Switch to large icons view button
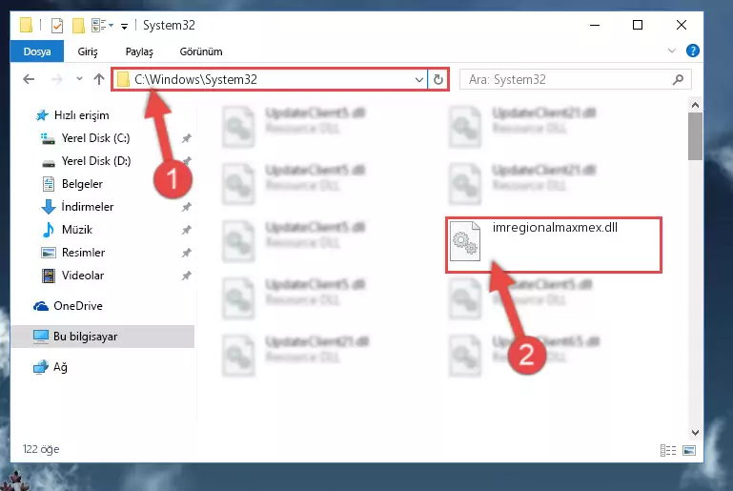Screen dimensions: 733x491 tap(689, 450)
